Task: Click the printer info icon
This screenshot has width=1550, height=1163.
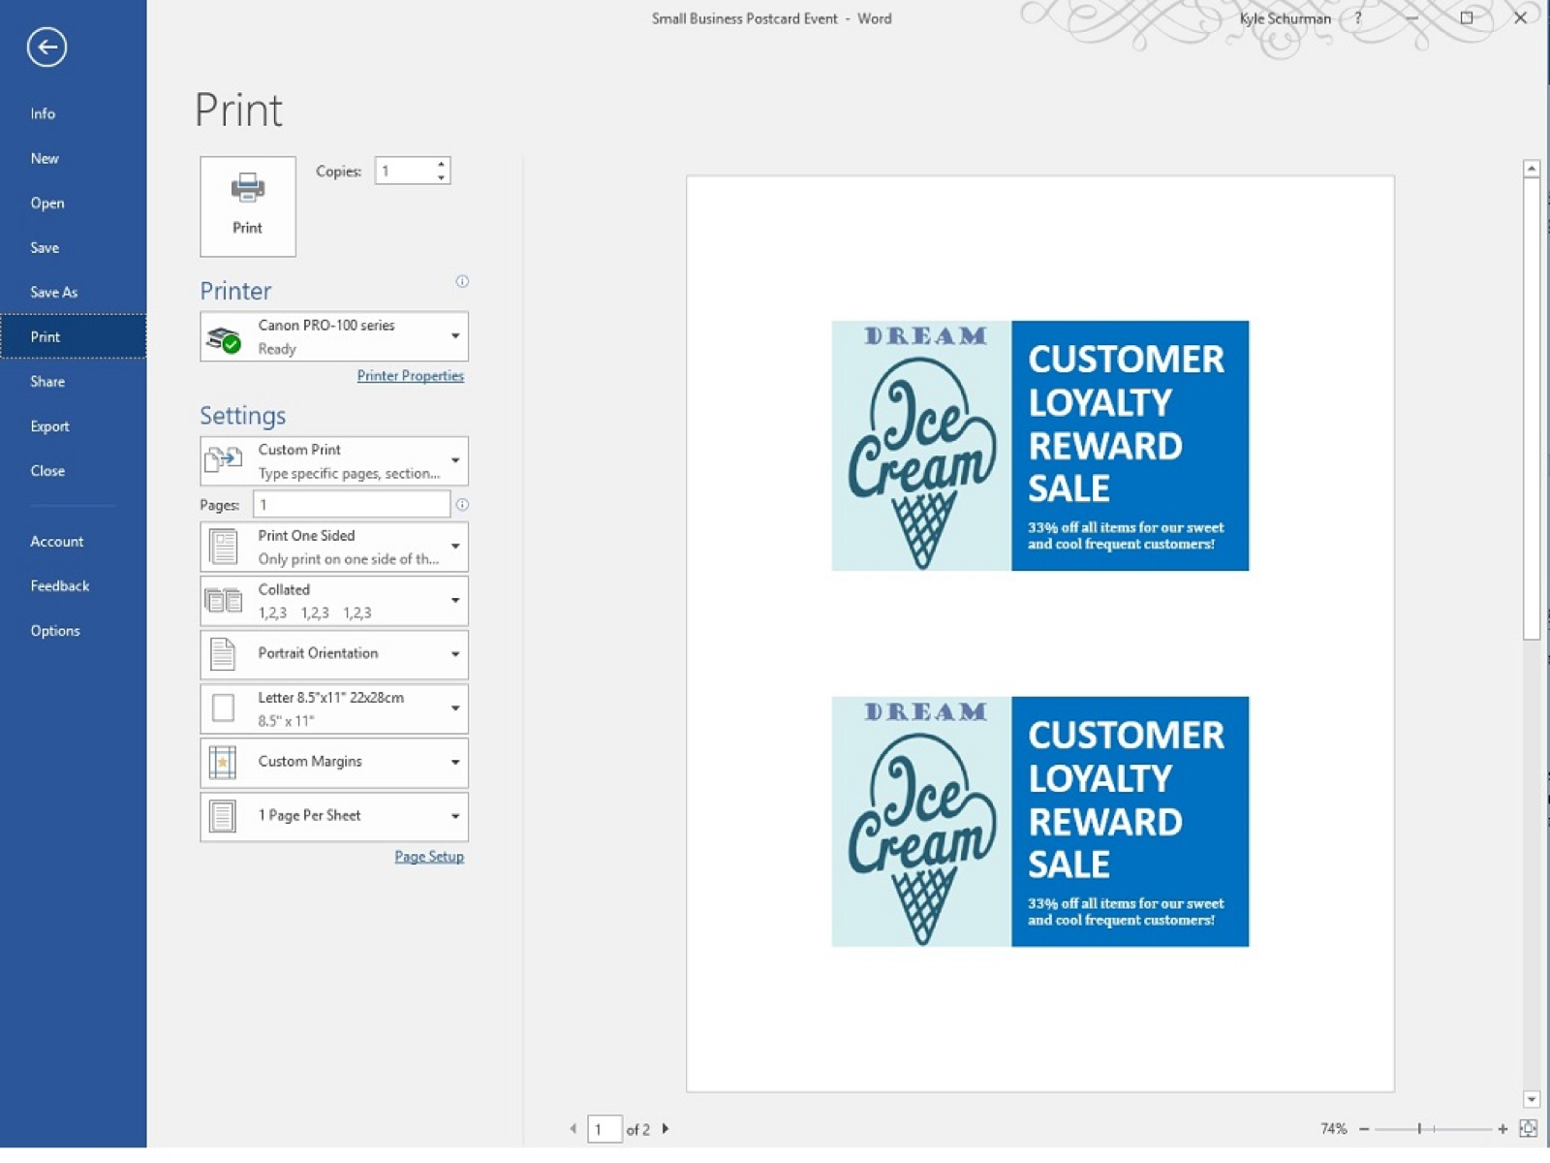Action: 462,282
